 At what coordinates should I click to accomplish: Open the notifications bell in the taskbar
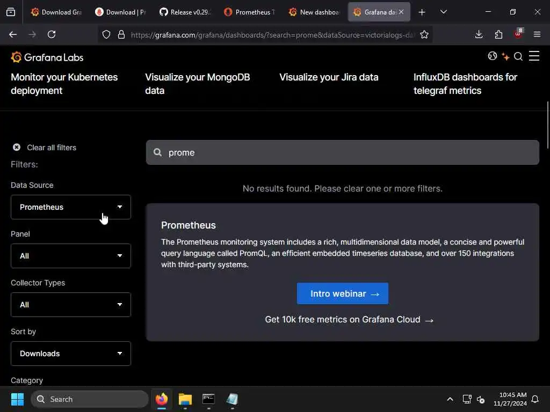point(535,399)
